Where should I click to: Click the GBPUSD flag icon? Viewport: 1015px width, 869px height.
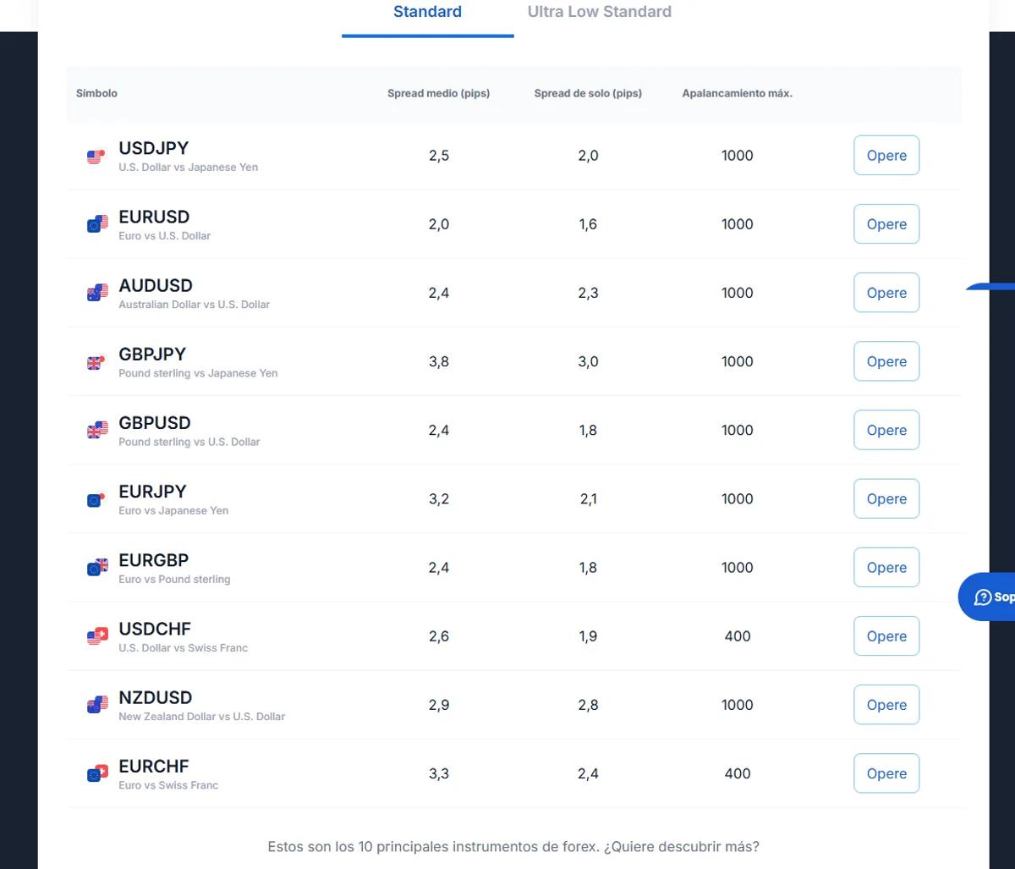pyautogui.click(x=97, y=430)
